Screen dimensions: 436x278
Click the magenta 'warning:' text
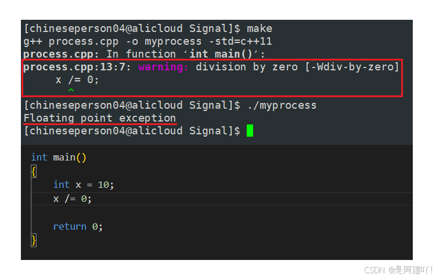coord(163,67)
